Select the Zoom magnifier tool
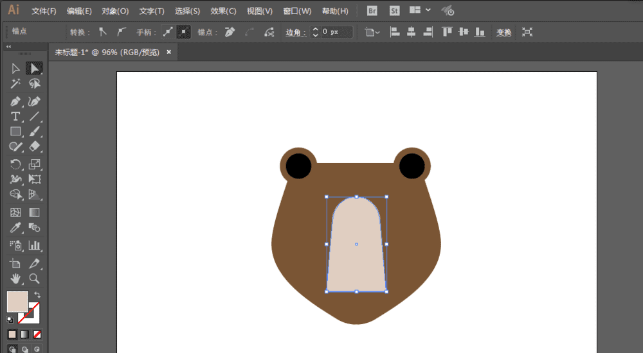The width and height of the screenshot is (643, 353). (x=35, y=279)
